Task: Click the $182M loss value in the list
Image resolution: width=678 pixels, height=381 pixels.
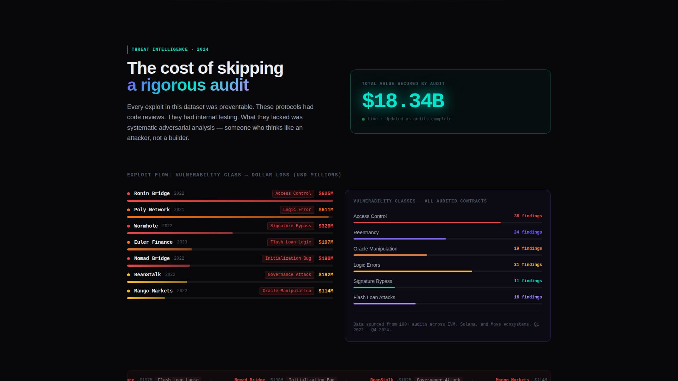Action: pyautogui.click(x=326, y=274)
